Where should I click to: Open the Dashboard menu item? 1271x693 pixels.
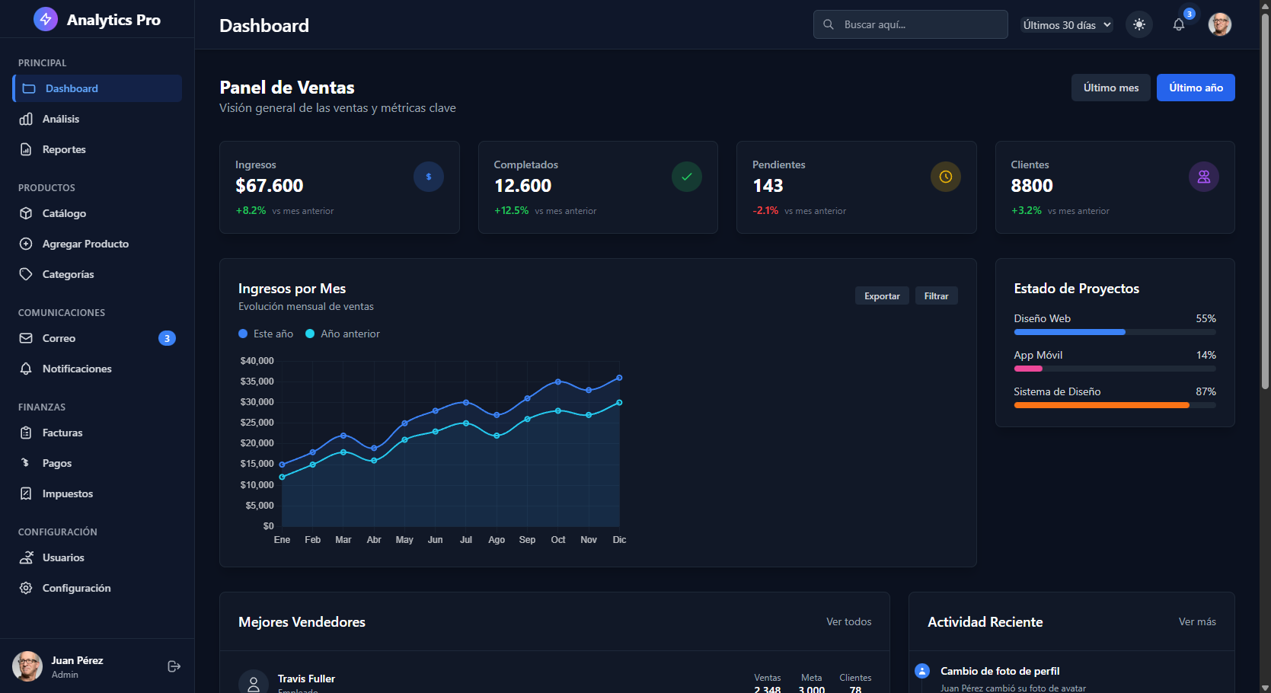pos(71,88)
